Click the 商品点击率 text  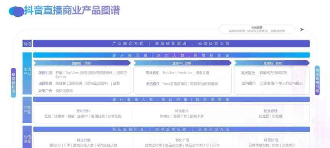[x=174, y=145]
